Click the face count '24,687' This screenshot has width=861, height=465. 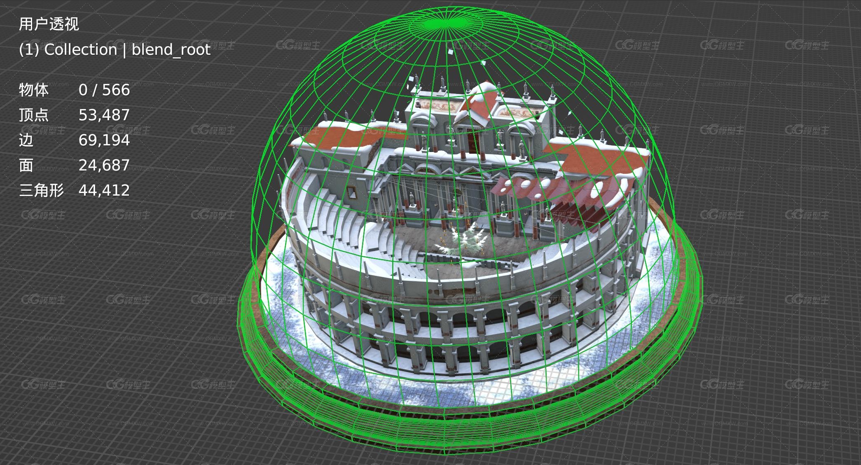point(104,165)
